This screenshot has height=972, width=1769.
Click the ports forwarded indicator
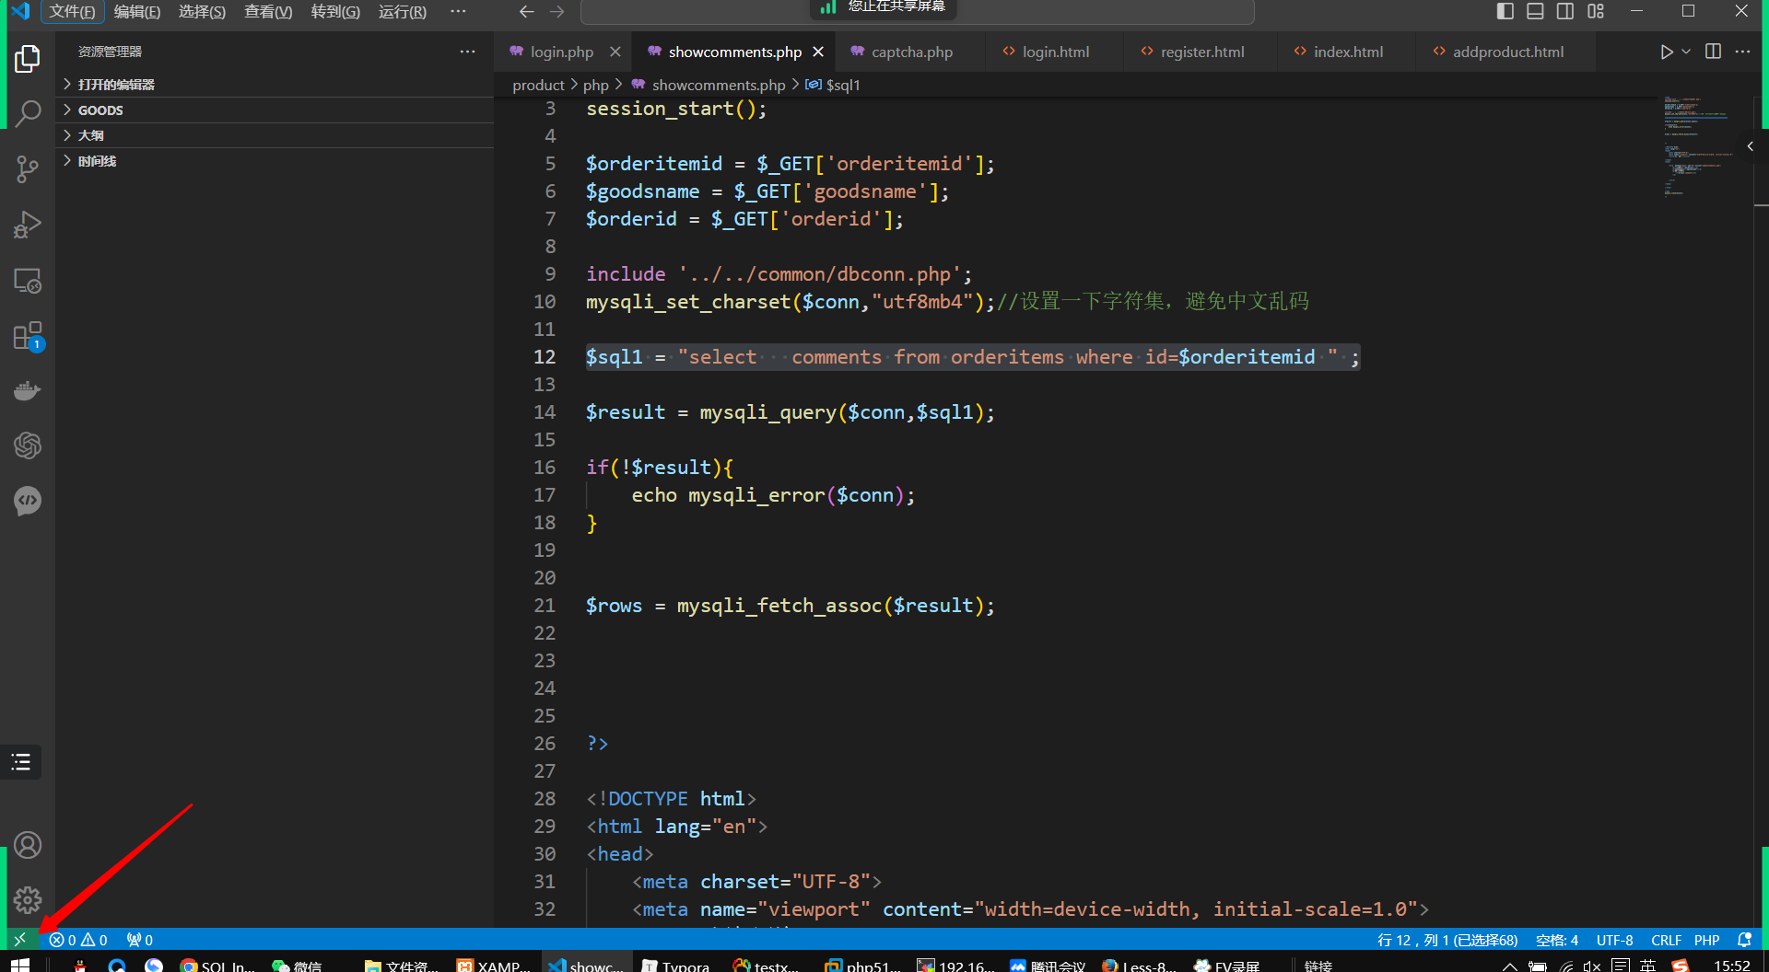140,940
